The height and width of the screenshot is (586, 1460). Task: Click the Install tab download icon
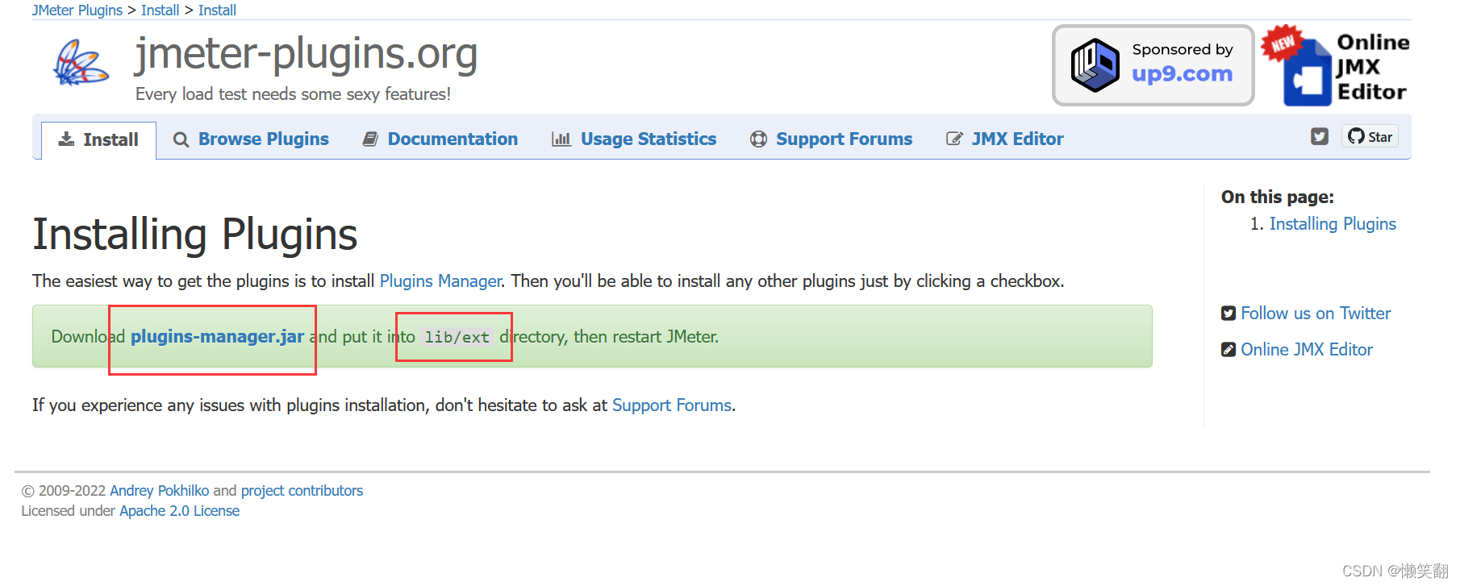[x=66, y=139]
